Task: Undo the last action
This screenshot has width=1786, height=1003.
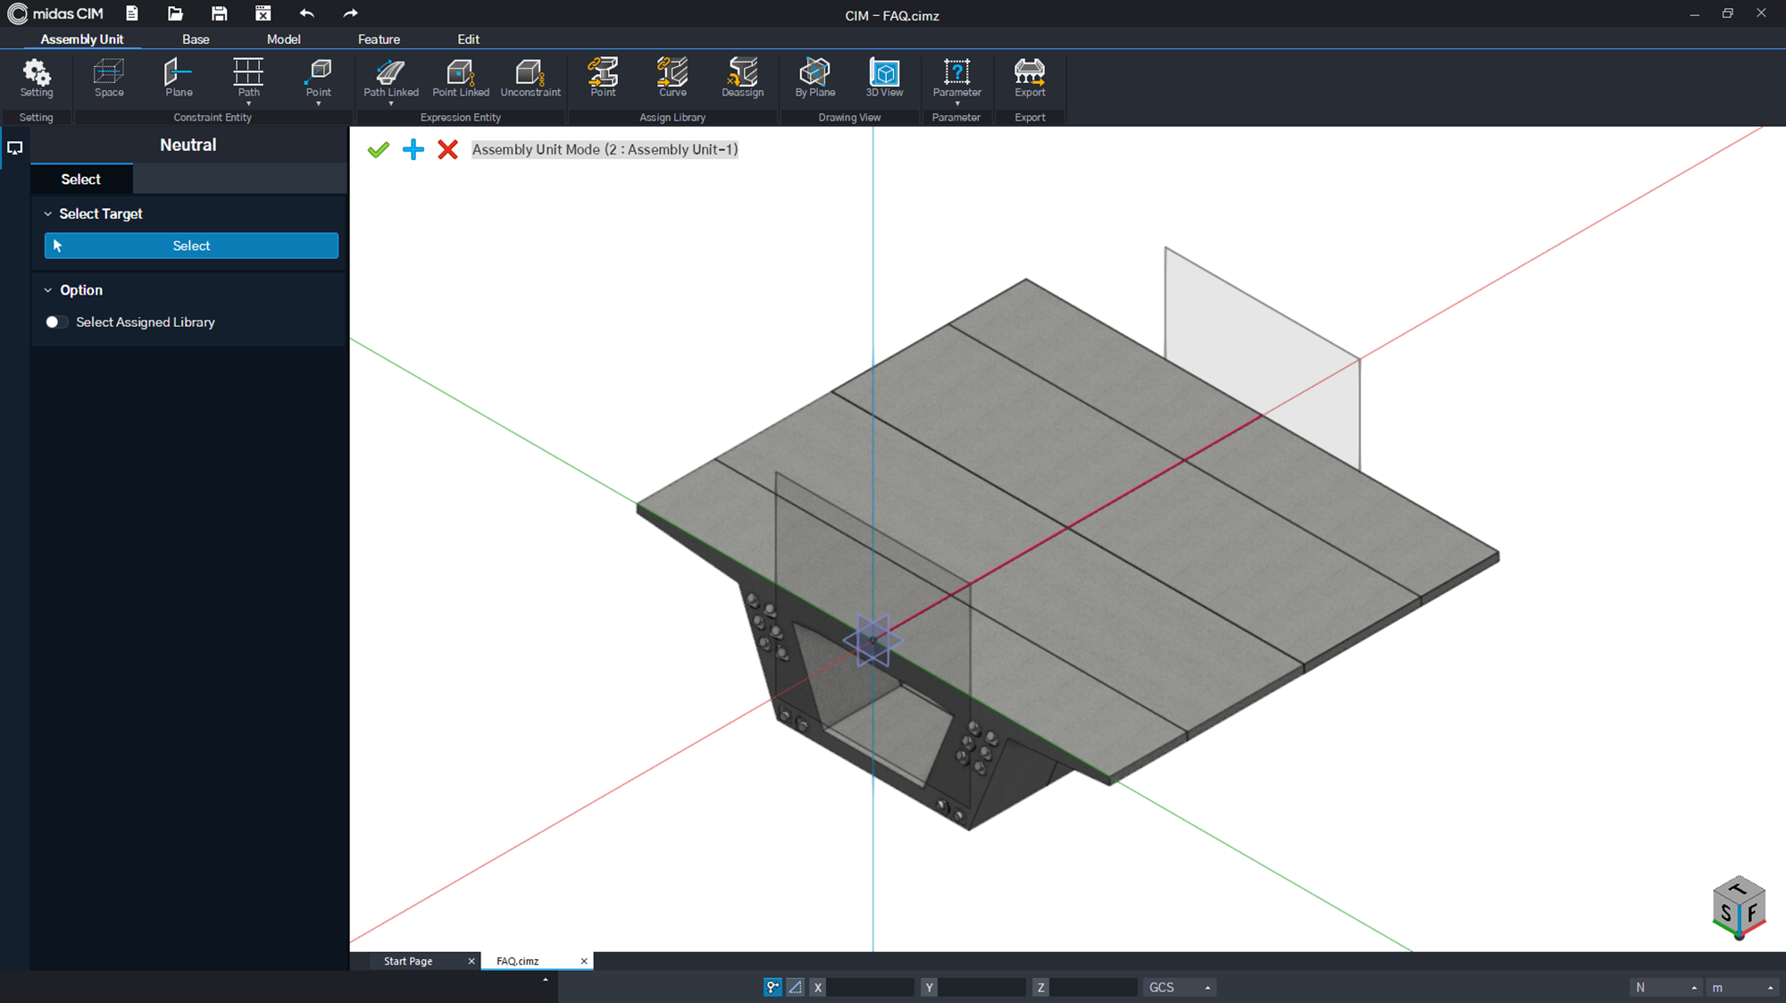Action: pos(306,13)
